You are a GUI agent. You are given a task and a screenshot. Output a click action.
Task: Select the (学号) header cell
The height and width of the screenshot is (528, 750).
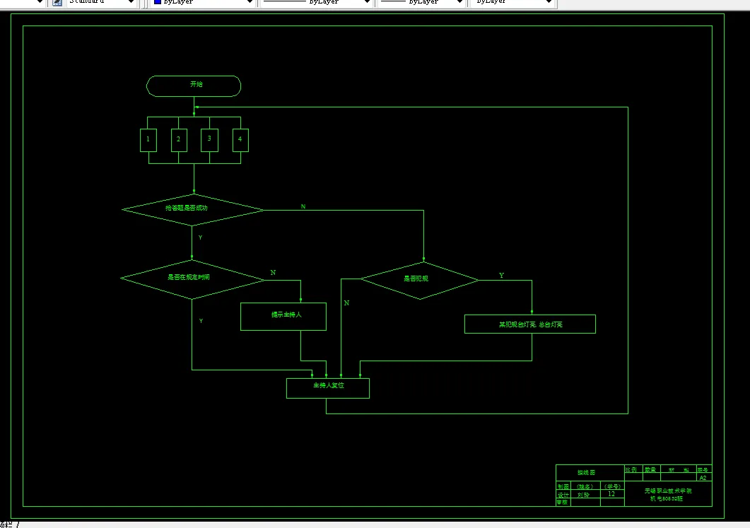[x=613, y=487]
